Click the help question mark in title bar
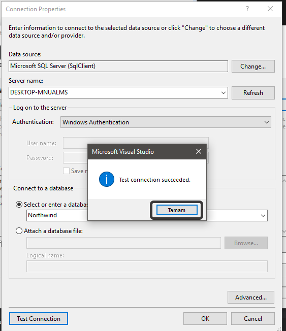Screen dimensions: 286x331 [247, 9]
